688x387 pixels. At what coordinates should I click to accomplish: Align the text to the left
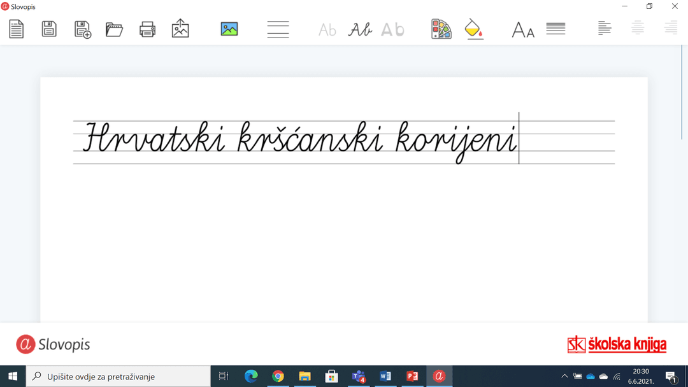point(605,29)
